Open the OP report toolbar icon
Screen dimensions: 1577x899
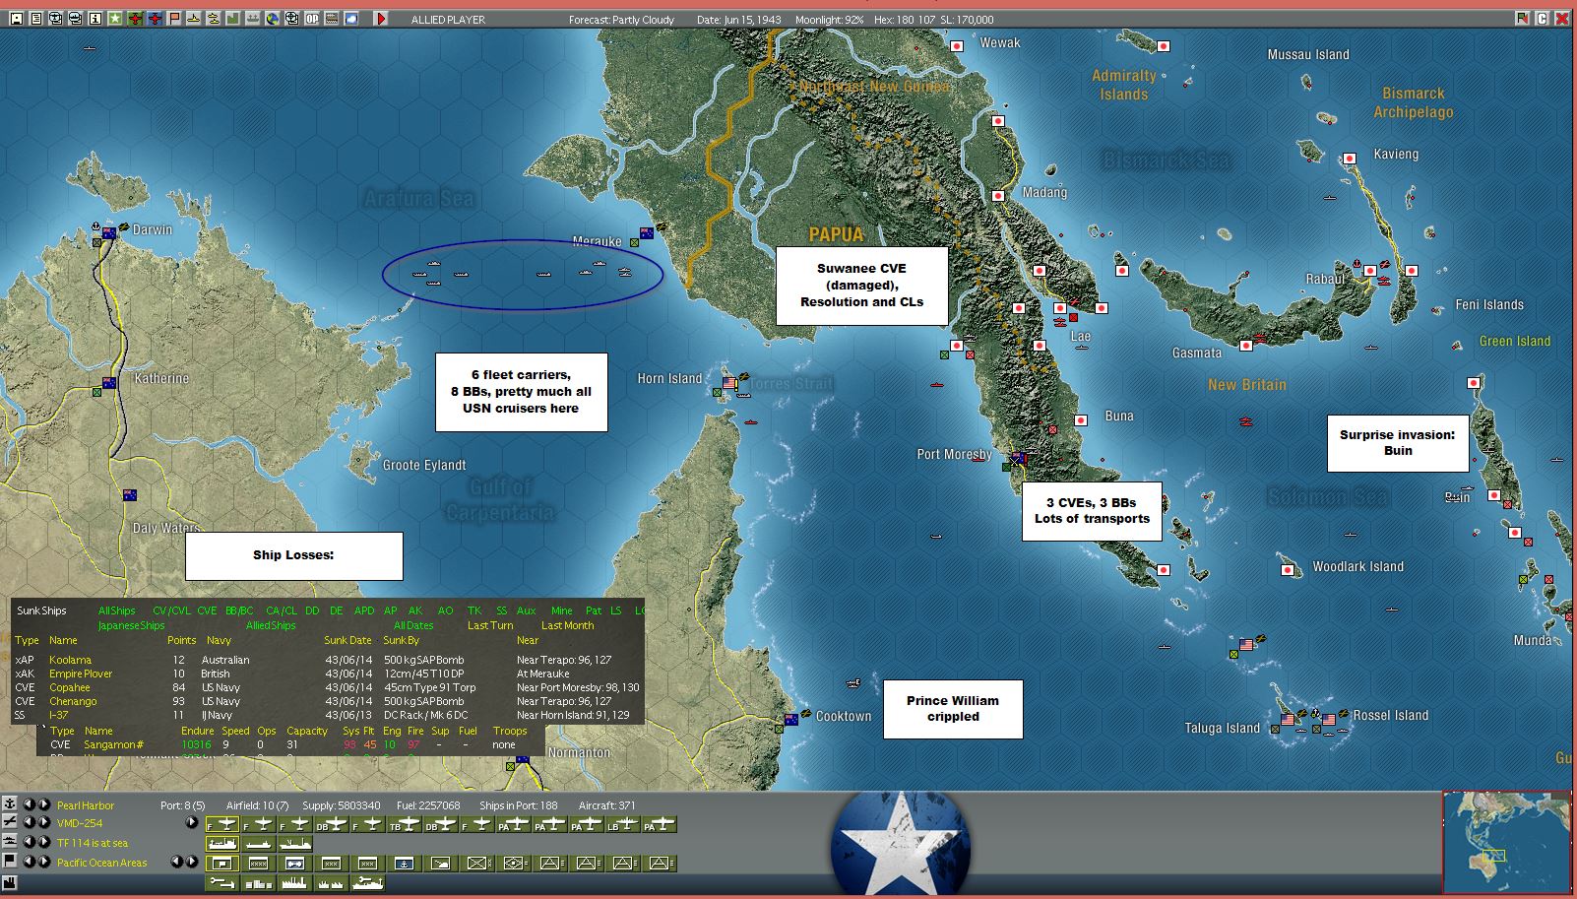coord(312,19)
